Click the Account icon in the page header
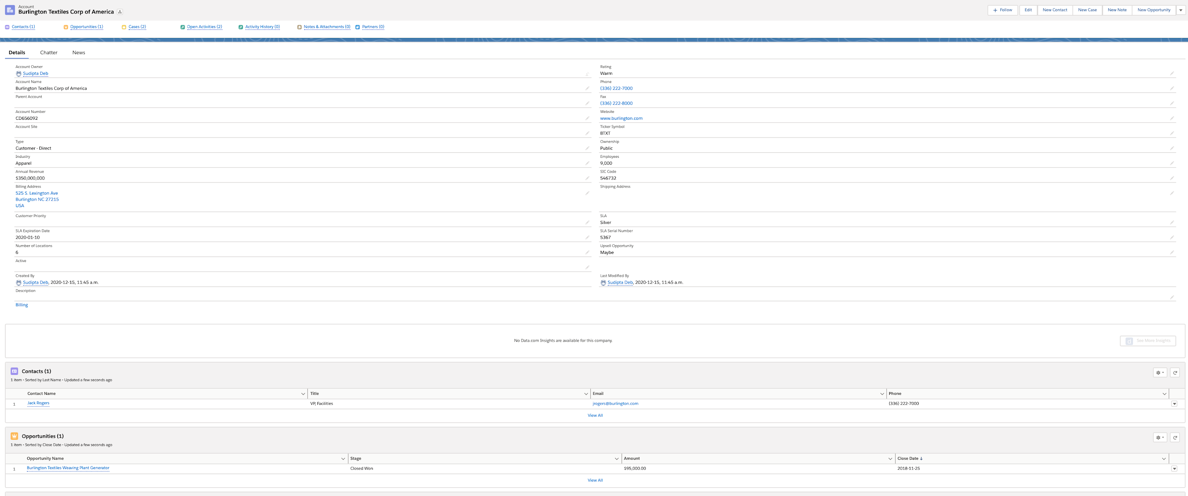The height and width of the screenshot is (496, 1188). [9, 9]
